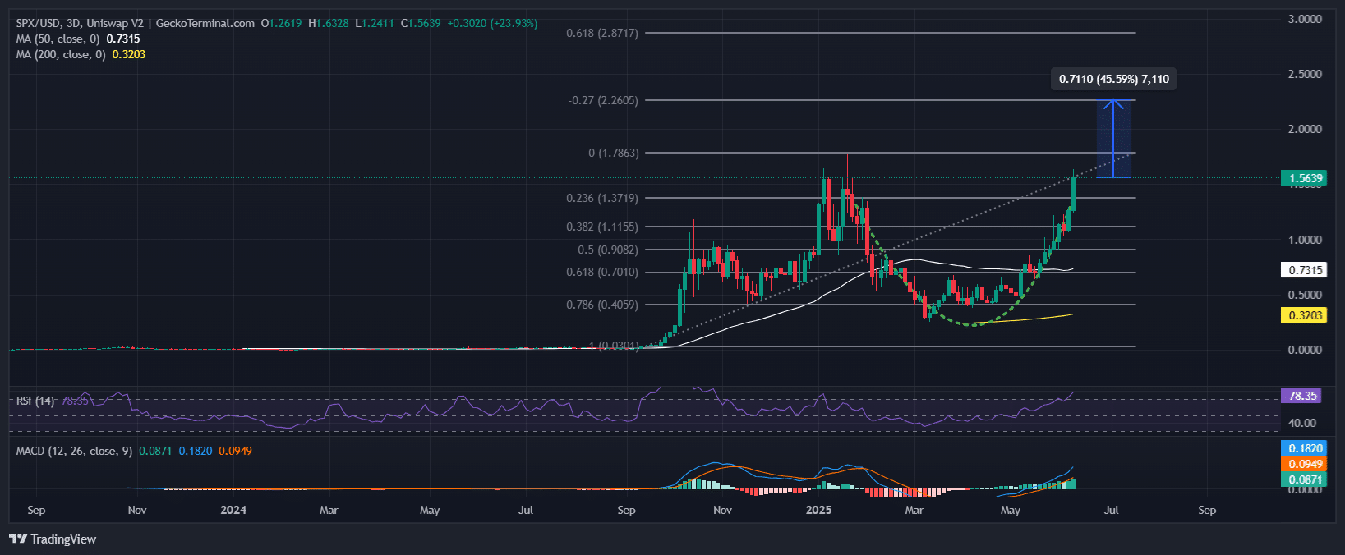Image resolution: width=1345 pixels, height=555 pixels.
Task: Click the 3.0000 price axis label
Action: [x=1305, y=19]
